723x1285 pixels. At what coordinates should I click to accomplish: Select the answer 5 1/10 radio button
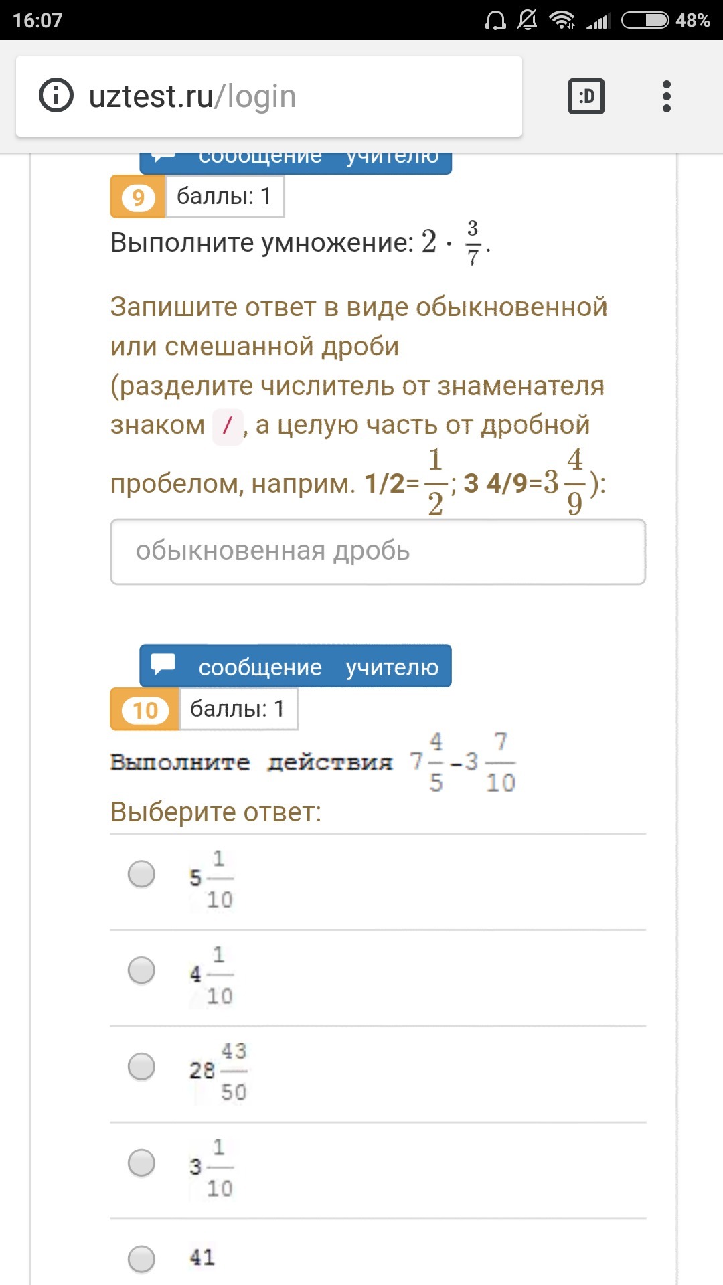click(x=141, y=874)
